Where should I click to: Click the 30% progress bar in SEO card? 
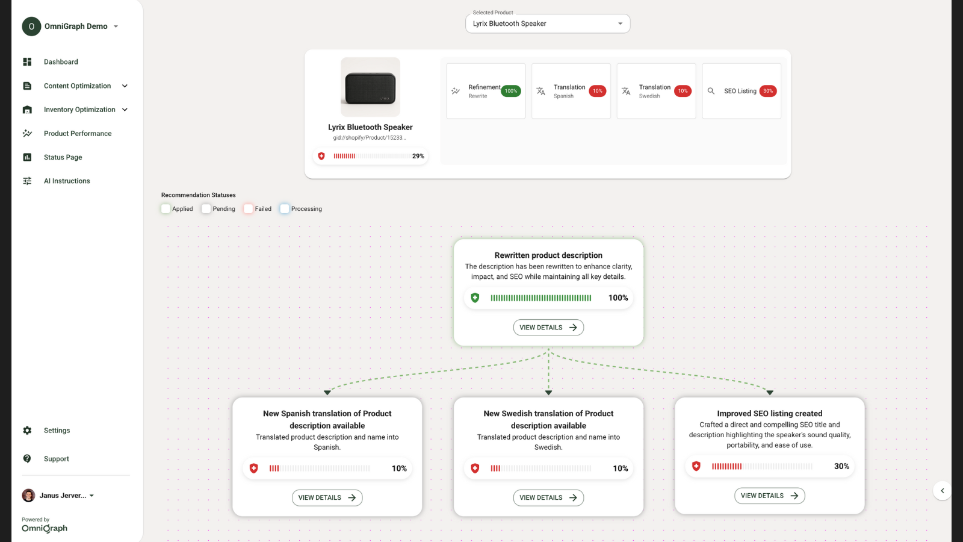point(763,466)
